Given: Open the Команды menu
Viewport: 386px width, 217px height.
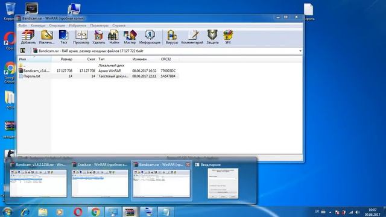Looking at the screenshot, I should point(38,25).
